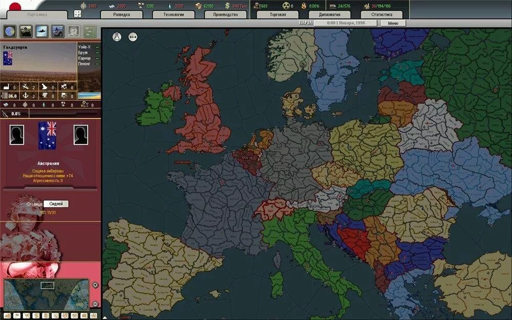Select the tank land units icon
512x320 pixels.
[x=26, y=31]
